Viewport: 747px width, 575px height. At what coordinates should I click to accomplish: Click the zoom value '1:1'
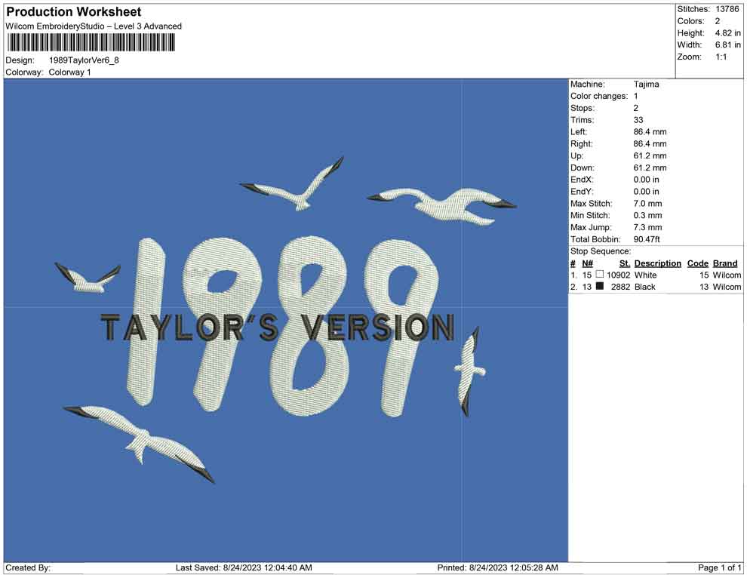coord(721,57)
